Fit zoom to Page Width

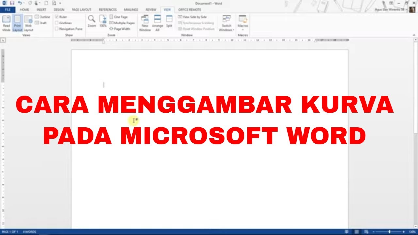pos(120,29)
